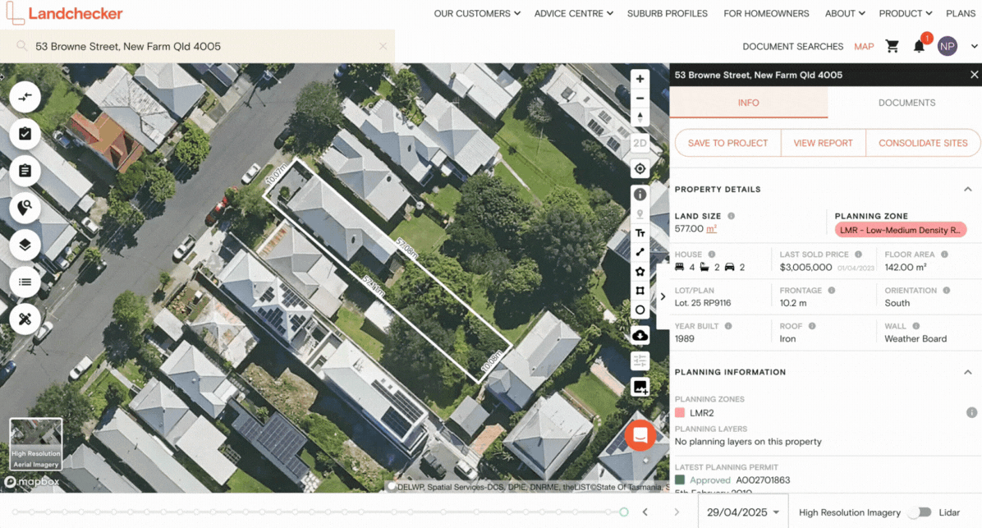Screen dimensions: 982x528
Task: Click the Land Size info icon
Action: [731, 216]
